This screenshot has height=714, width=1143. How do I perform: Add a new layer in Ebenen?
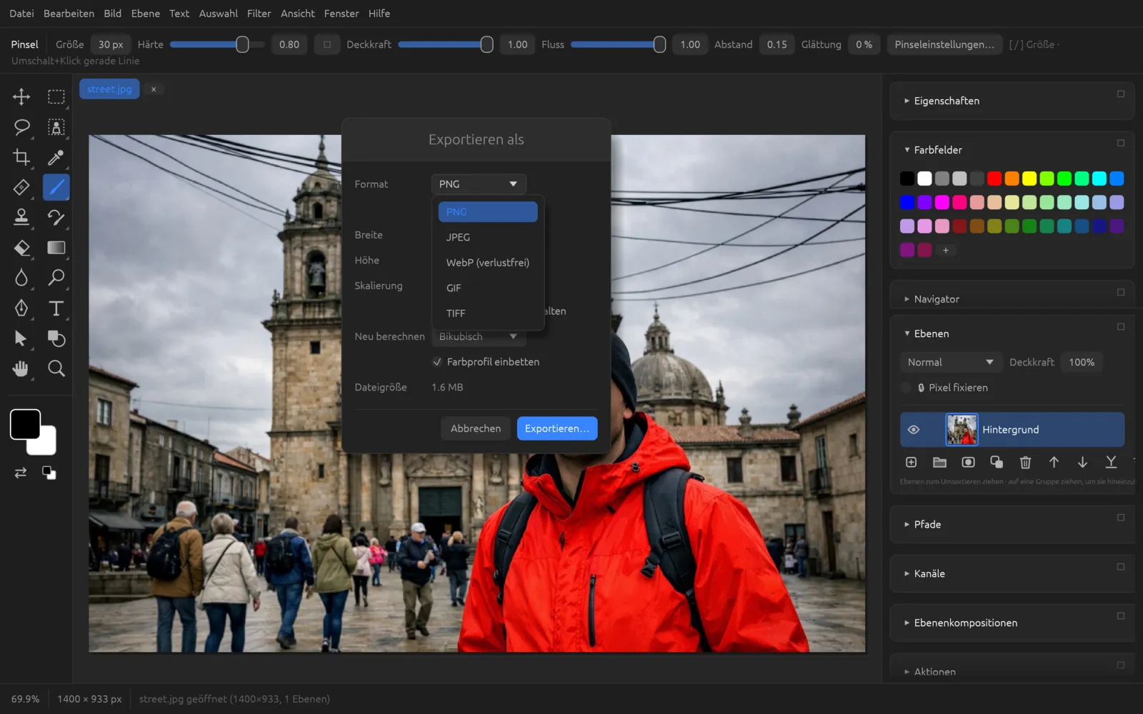click(x=911, y=463)
